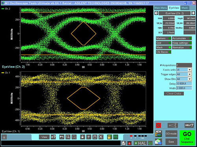Image resolution: width=197 pixels, height=147 pixels.
Task: Click the maximize-plot window icon in toolbar
Action: (95, 137)
